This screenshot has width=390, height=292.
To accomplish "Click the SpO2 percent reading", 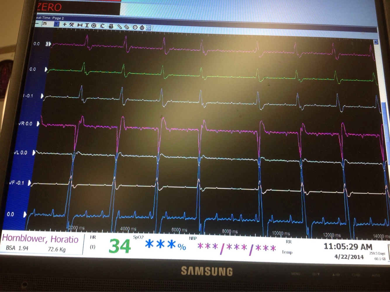I will click(165, 245).
